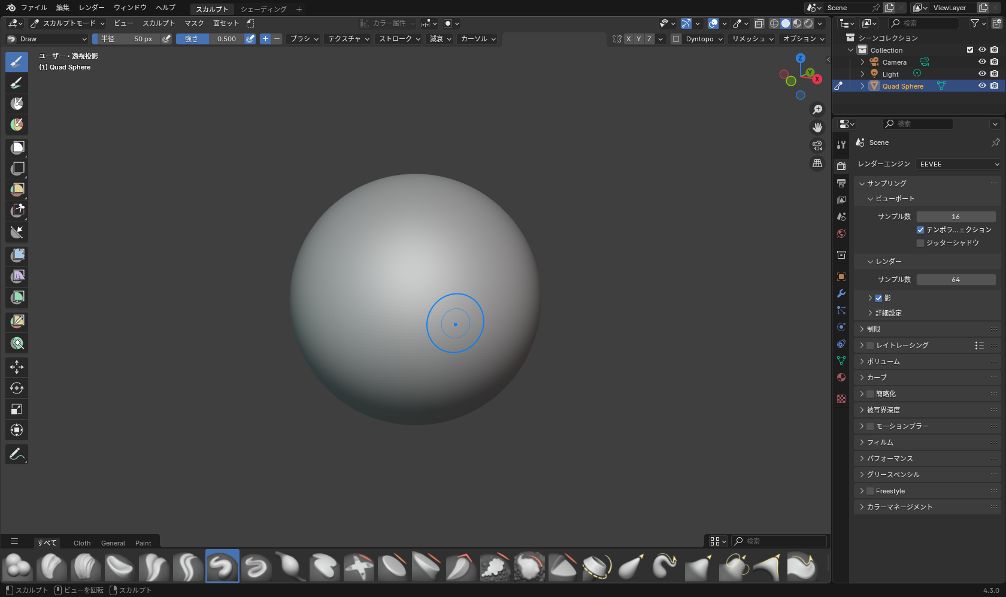This screenshot has width=1006, height=597.
Task: Disable the テンポラ...エクション checkbox
Action: tap(920, 230)
